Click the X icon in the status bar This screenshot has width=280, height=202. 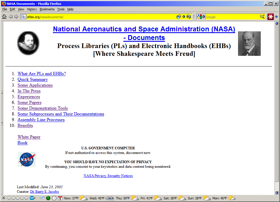[x=3, y=198]
